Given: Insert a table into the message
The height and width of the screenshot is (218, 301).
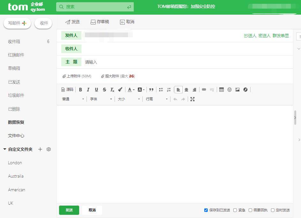Looking at the screenshot, I should (222, 89).
